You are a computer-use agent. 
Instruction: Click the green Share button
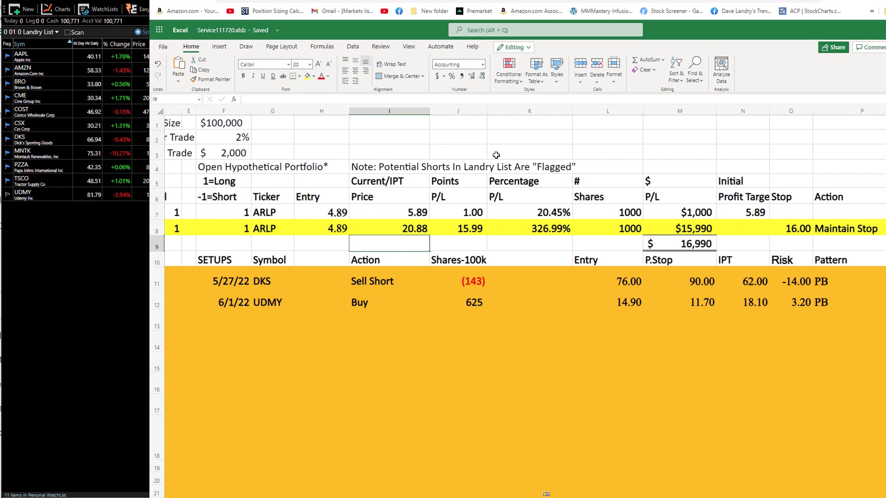coord(833,47)
